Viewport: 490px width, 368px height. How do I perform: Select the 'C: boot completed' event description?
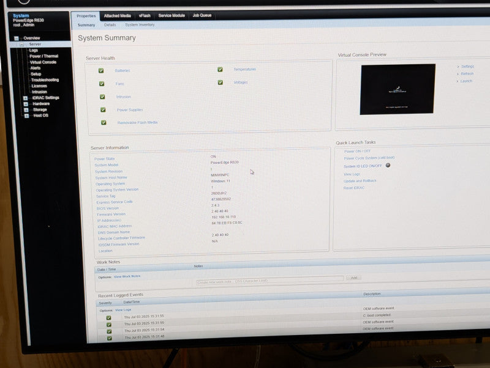point(377,315)
